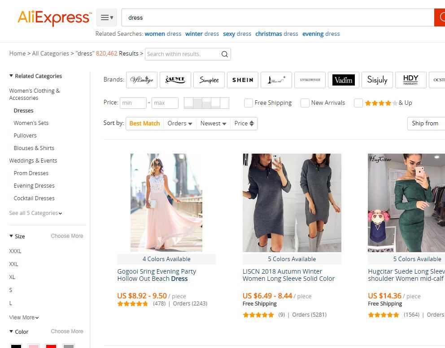Select the LOVE&LEMONADE brand logo
445x348 pixels.
click(x=310, y=80)
